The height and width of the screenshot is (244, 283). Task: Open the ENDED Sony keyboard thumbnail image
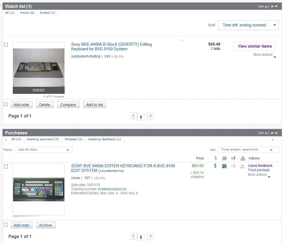coord(39,68)
